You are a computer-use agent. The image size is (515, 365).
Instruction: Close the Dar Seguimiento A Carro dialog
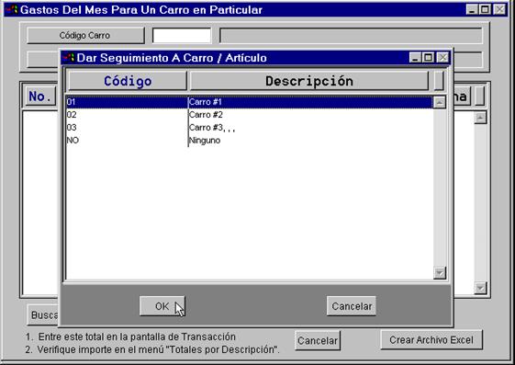[442, 58]
